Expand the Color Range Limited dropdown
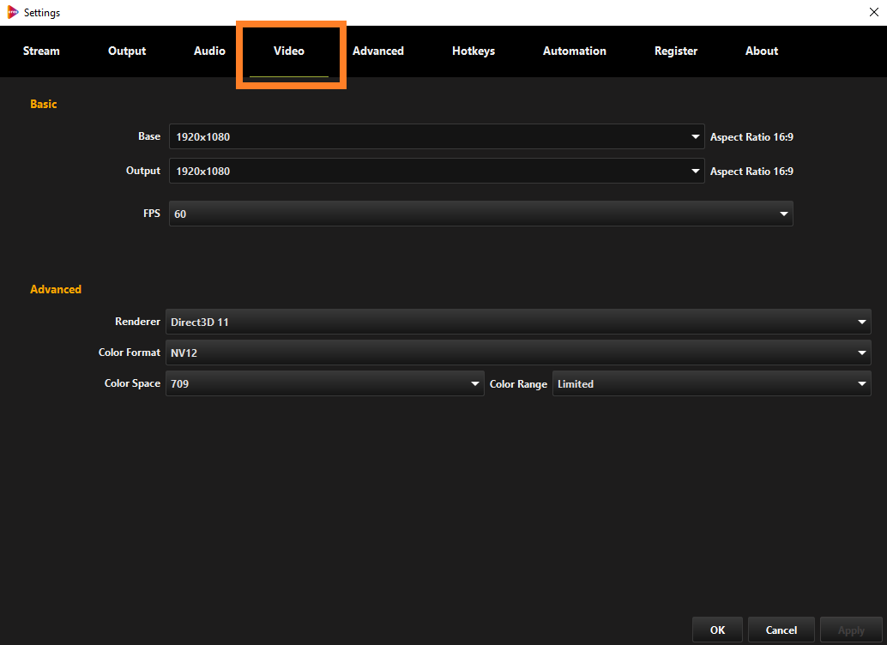This screenshot has width=887, height=645. pos(712,383)
